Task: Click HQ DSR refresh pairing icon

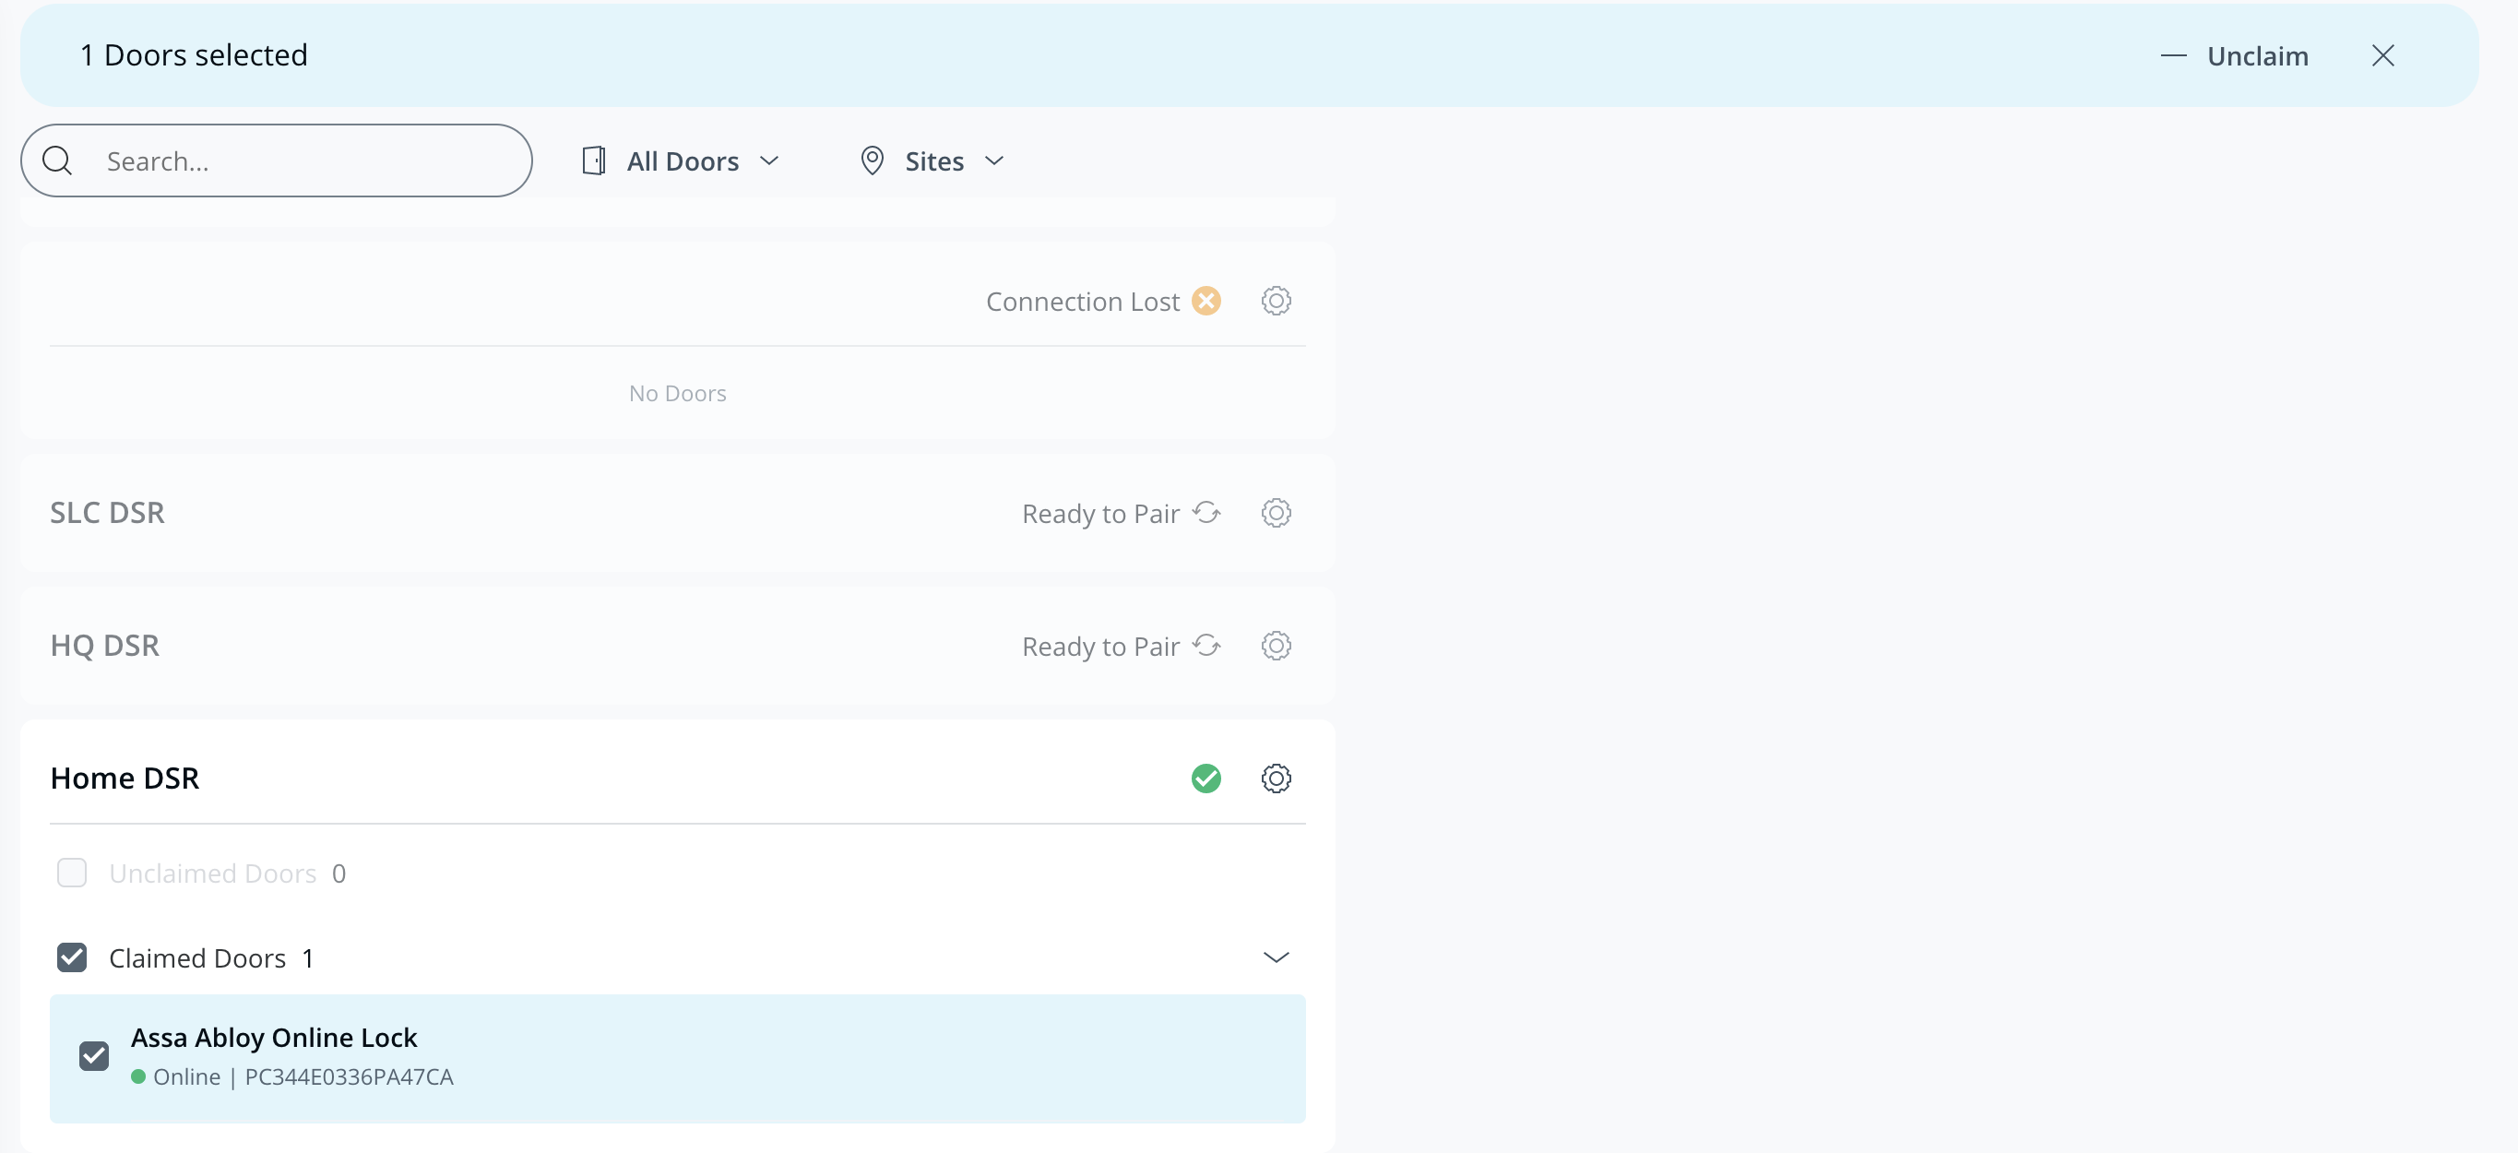Action: tap(1207, 646)
